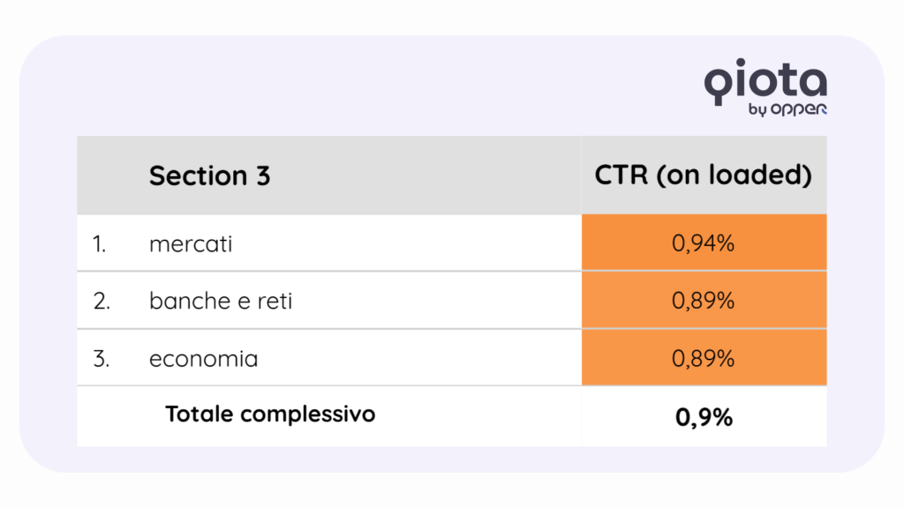This screenshot has width=904, height=508.
Task: Click the total CTR value 0,9%
Action: pyautogui.click(x=704, y=417)
